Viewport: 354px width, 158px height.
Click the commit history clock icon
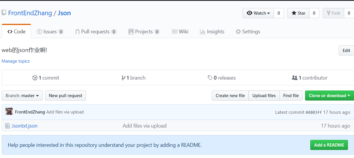click(35, 78)
